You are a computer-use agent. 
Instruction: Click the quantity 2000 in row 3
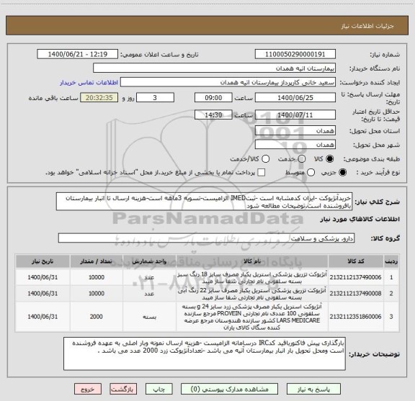point(96,316)
